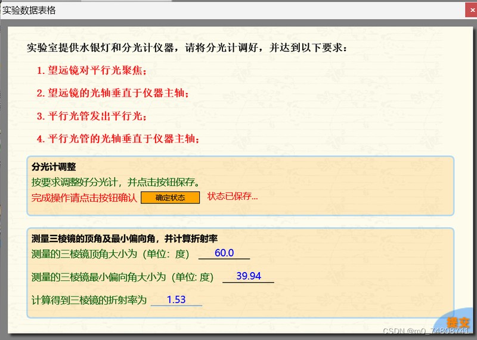Select the 状态已保存... status text
The width and height of the screenshot is (477, 340).
click(x=233, y=196)
